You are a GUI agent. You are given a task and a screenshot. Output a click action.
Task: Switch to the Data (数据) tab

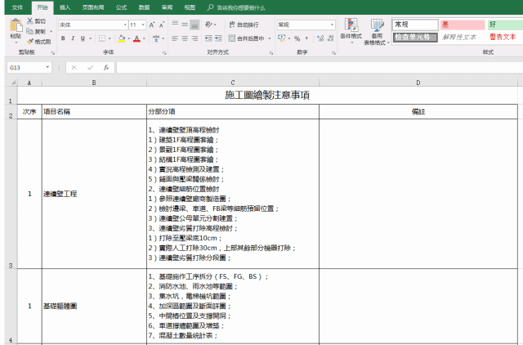pos(144,7)
